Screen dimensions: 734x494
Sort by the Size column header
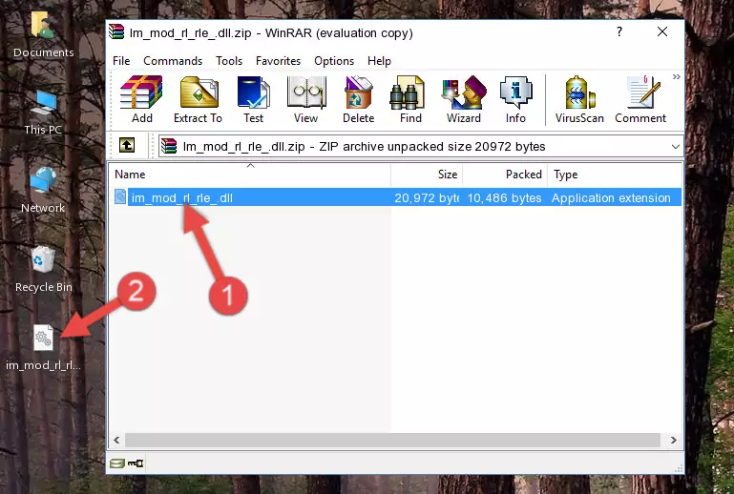(x=427, y=174)
